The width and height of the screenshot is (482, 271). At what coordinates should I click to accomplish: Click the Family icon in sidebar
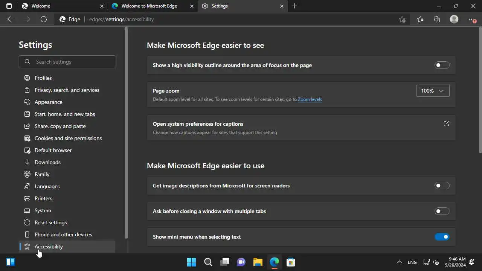click(x=27, y=174)
